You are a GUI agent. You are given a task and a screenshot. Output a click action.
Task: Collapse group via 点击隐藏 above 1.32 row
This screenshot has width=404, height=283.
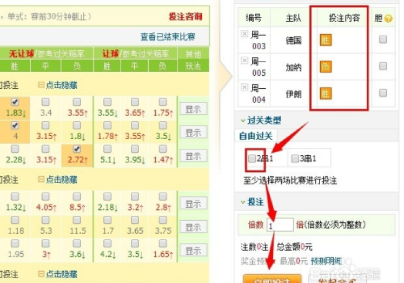click(58, 180)
